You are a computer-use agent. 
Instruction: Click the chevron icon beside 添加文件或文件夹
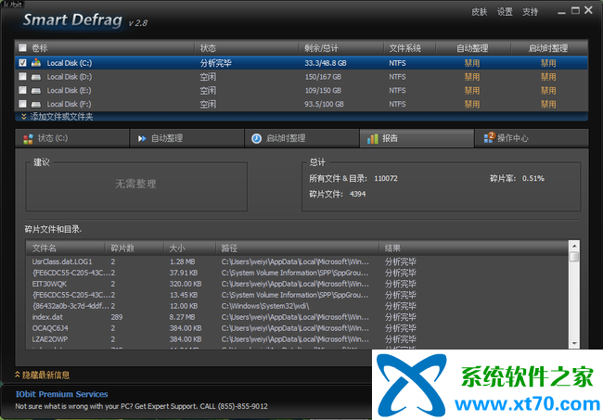tap(24, 117)
